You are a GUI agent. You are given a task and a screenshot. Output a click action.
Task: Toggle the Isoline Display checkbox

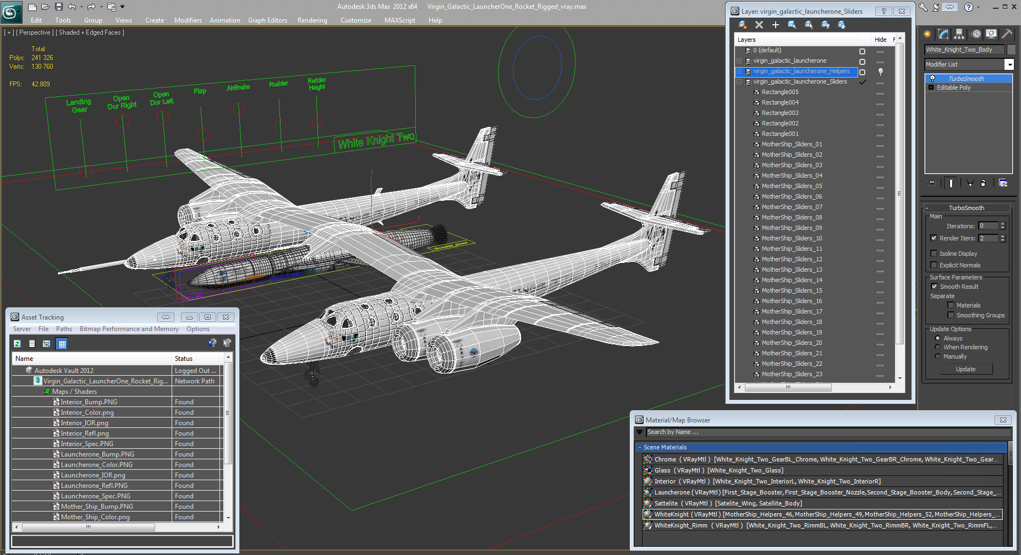934,254
